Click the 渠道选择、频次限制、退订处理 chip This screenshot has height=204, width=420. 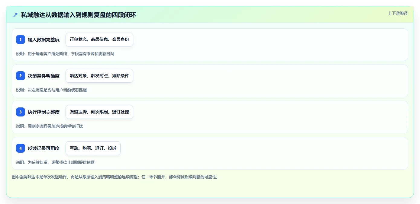click(x=99, y=112)
